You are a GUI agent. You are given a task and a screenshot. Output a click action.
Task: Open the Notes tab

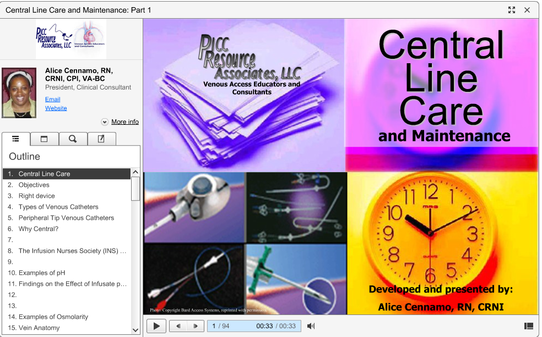101,139
